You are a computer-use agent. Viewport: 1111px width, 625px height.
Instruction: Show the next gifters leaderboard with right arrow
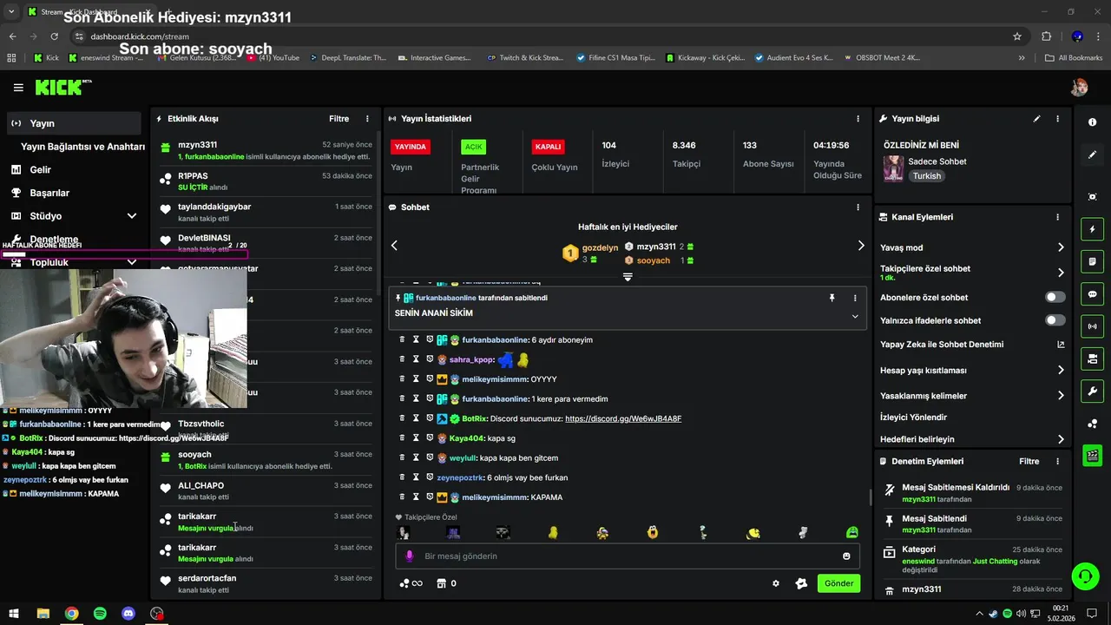(861, 246)
